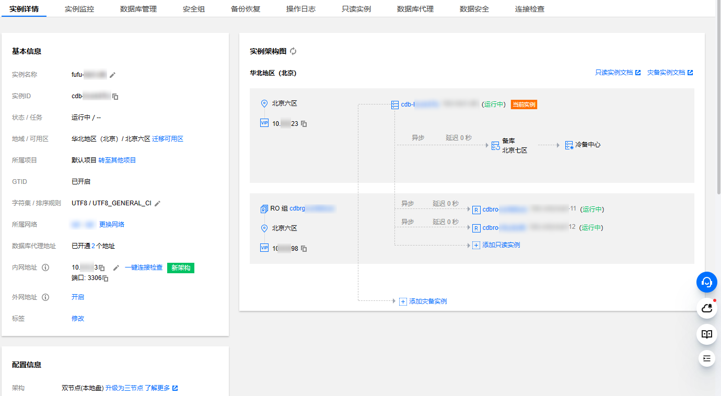Expand the floating menu list icon
Viewport: 721px width, 396px height.
tap(706, 358)
